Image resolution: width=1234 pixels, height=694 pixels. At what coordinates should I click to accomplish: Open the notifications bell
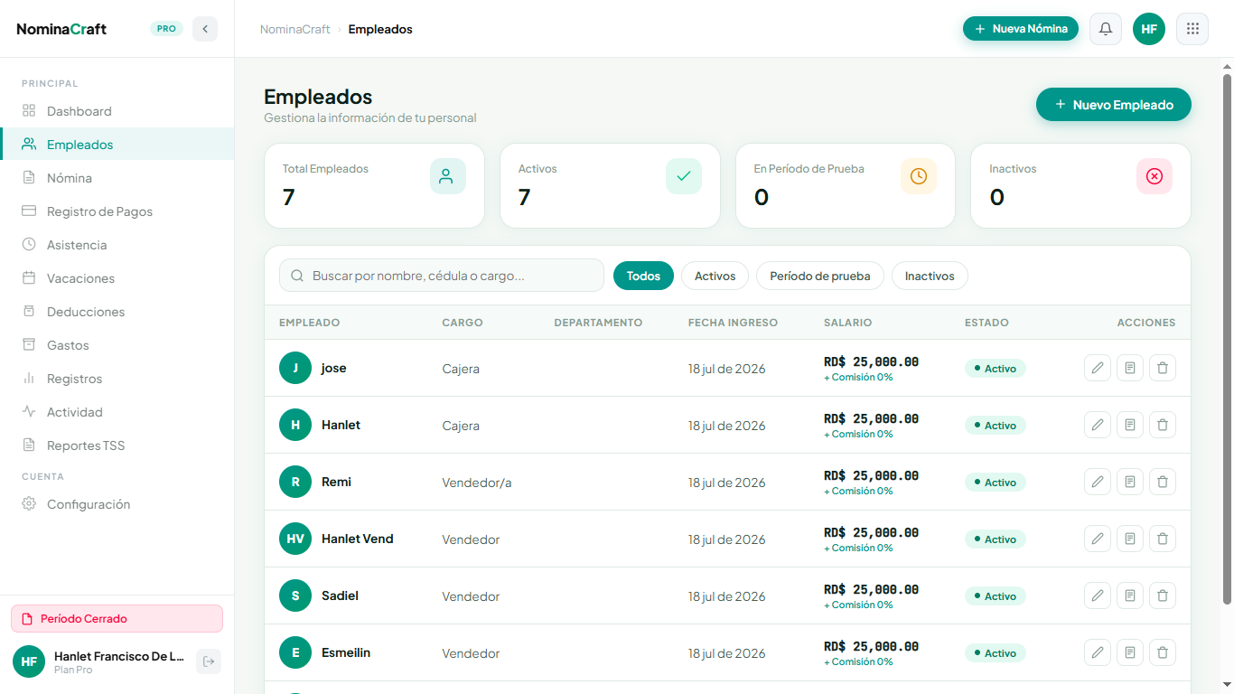[1106, 29]
